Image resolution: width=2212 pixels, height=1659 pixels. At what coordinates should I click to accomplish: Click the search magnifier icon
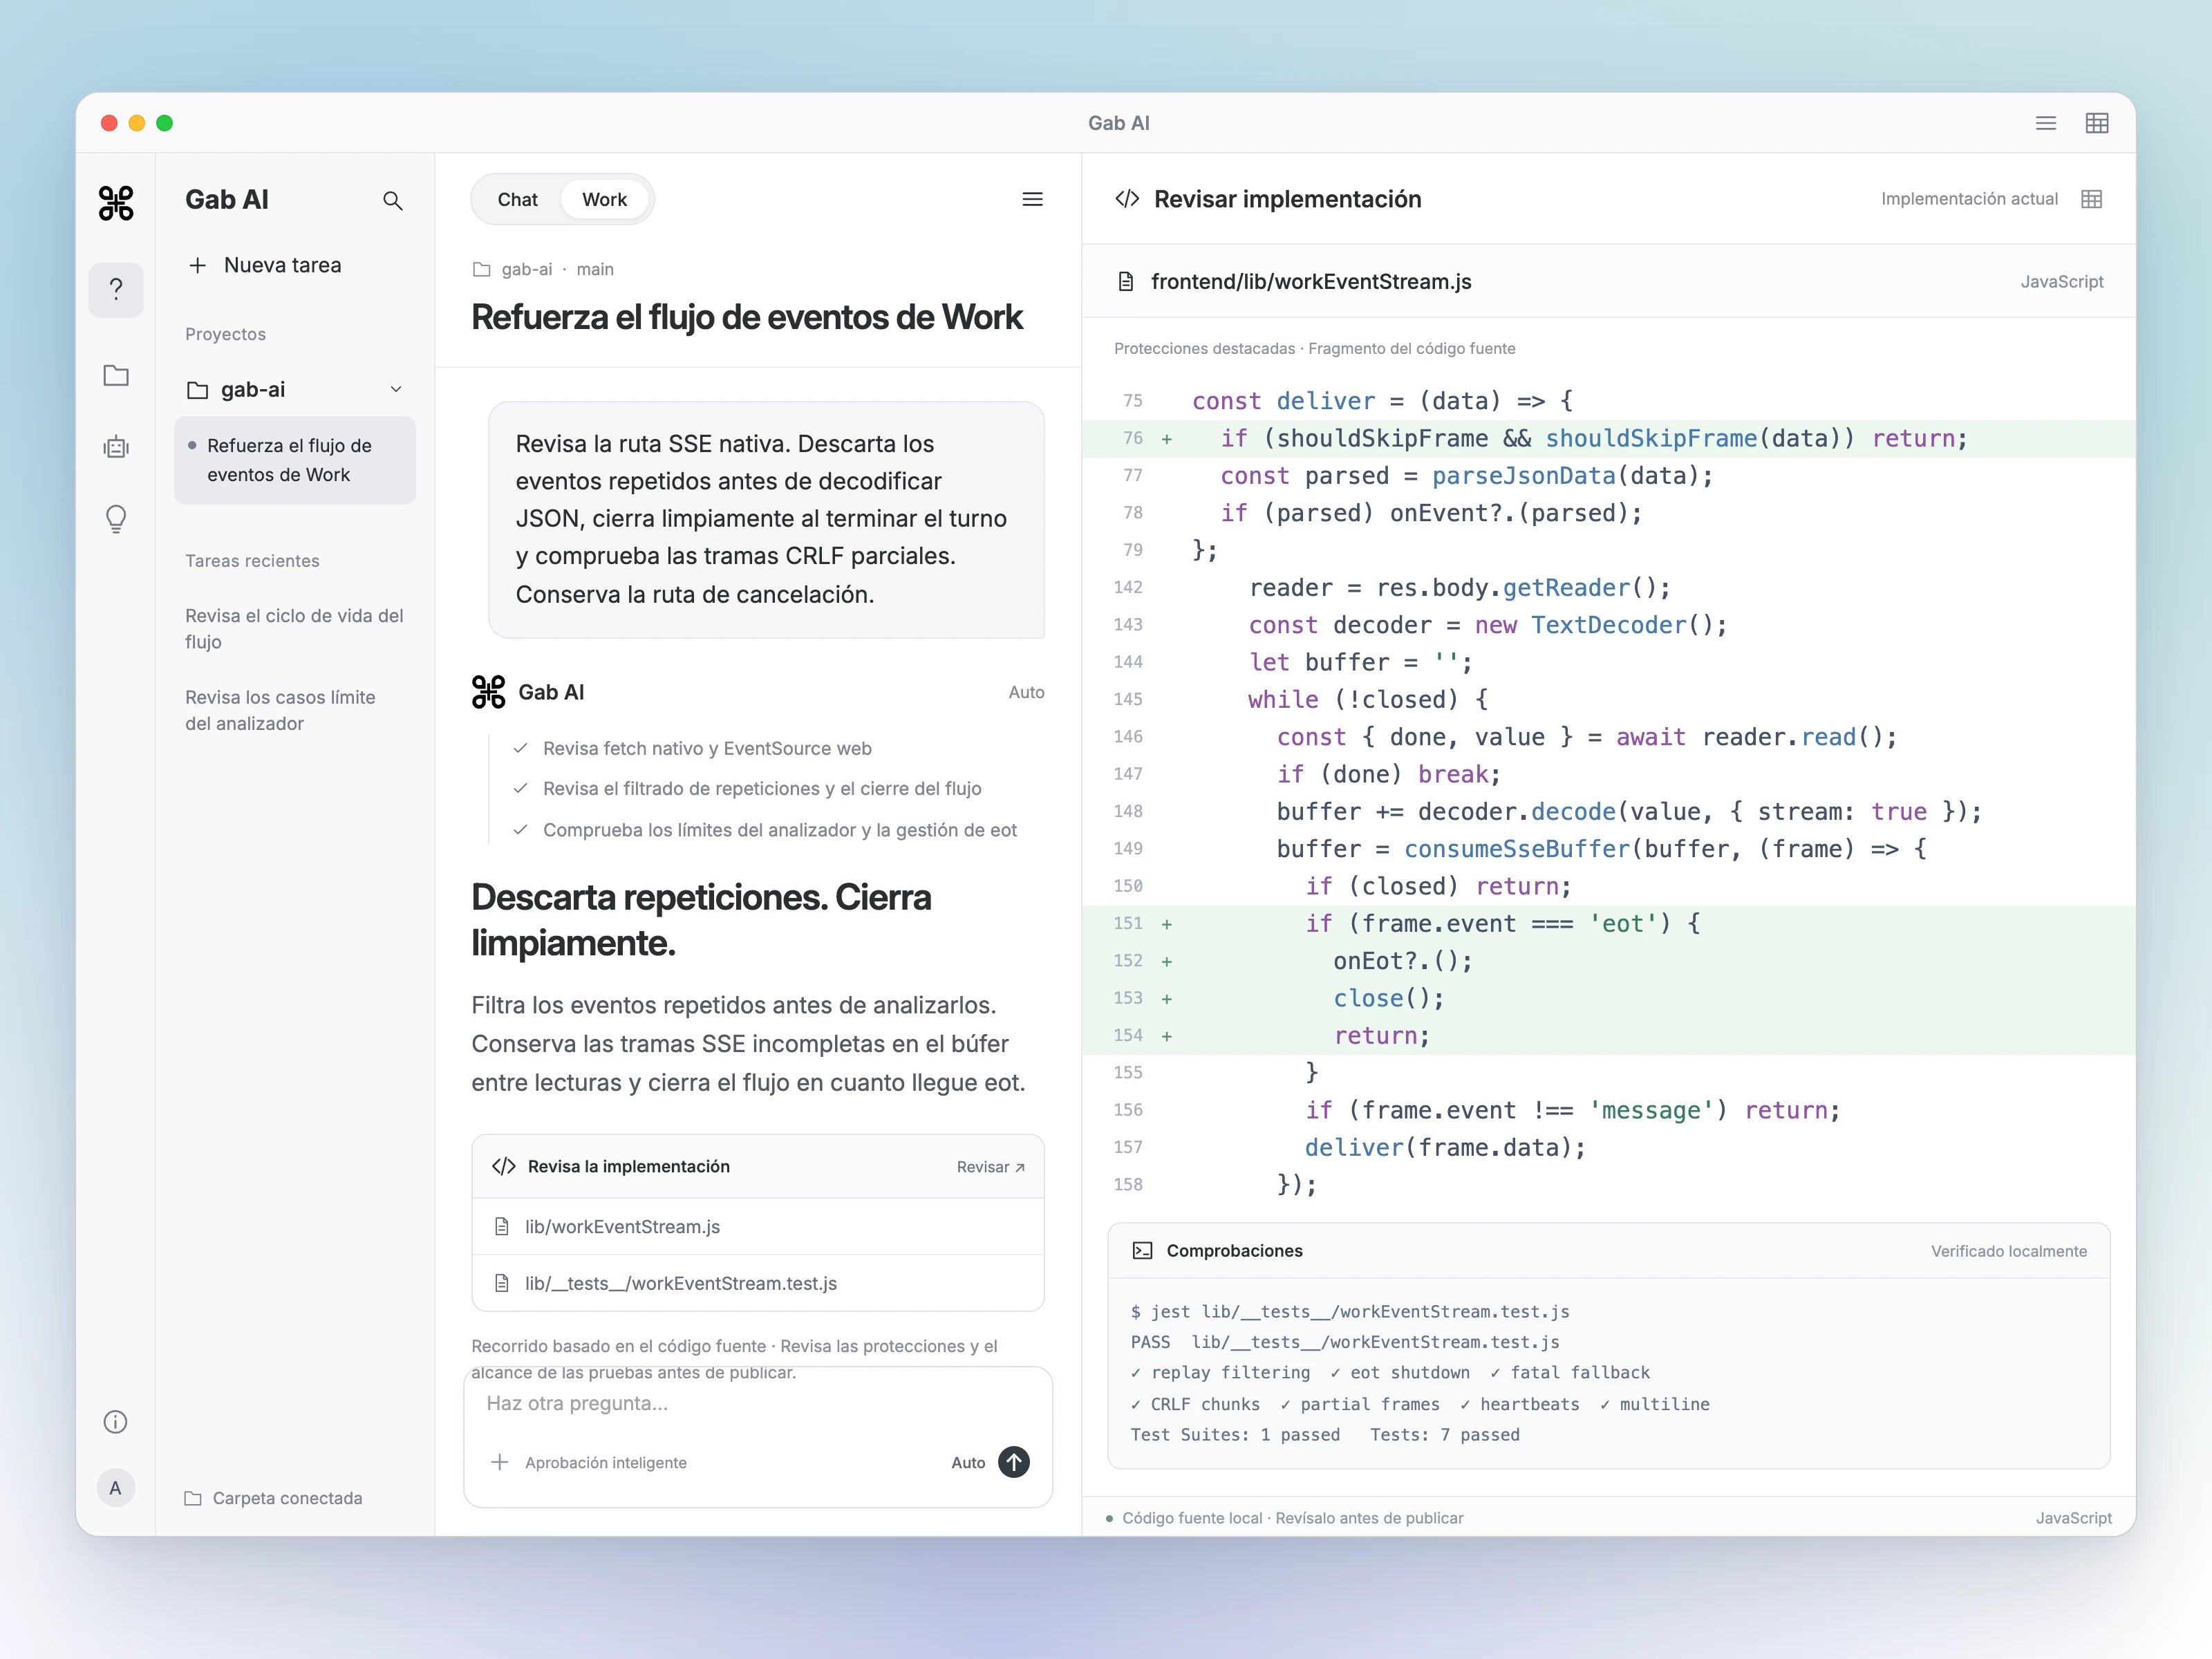[x=393, y=201]
